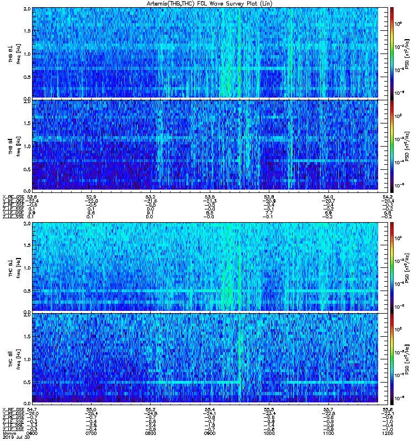Click the PSD color bar beside the THC B-perpendicular panel
The image size is (414, 441).
click(x=392, y=267)
